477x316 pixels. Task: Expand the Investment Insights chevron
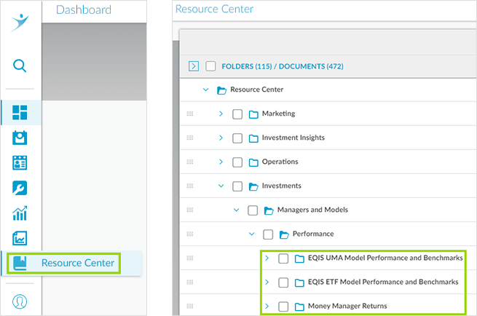coord(221,138)
